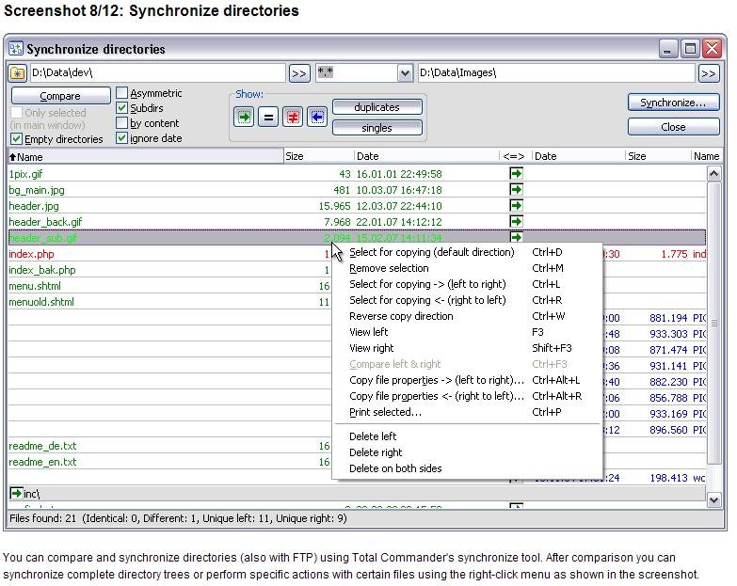Choose Select for copying (default direction)

[467, 252]
